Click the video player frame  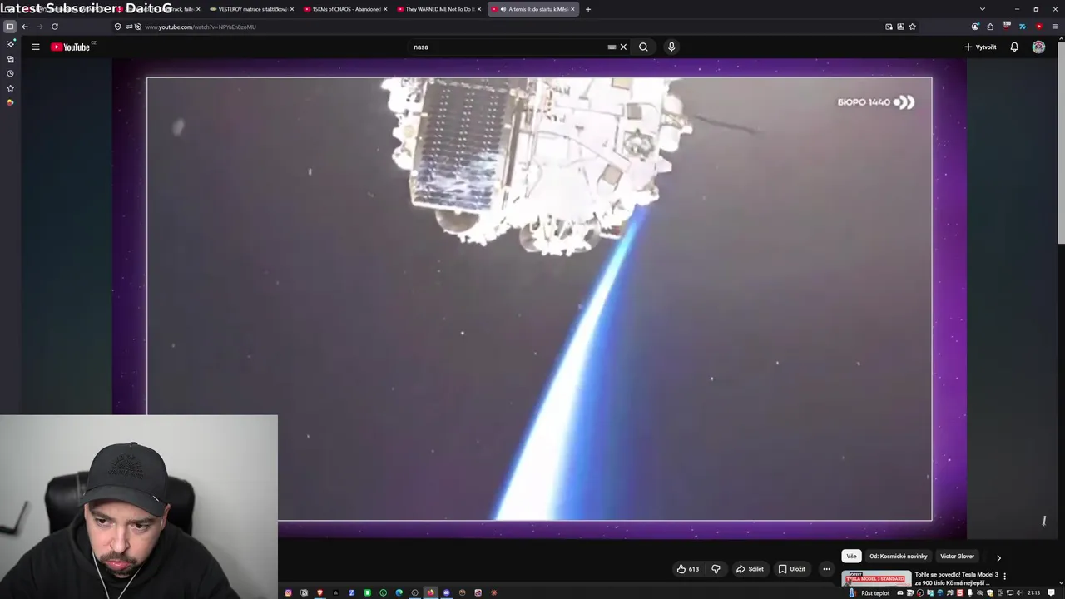(539, 299)
